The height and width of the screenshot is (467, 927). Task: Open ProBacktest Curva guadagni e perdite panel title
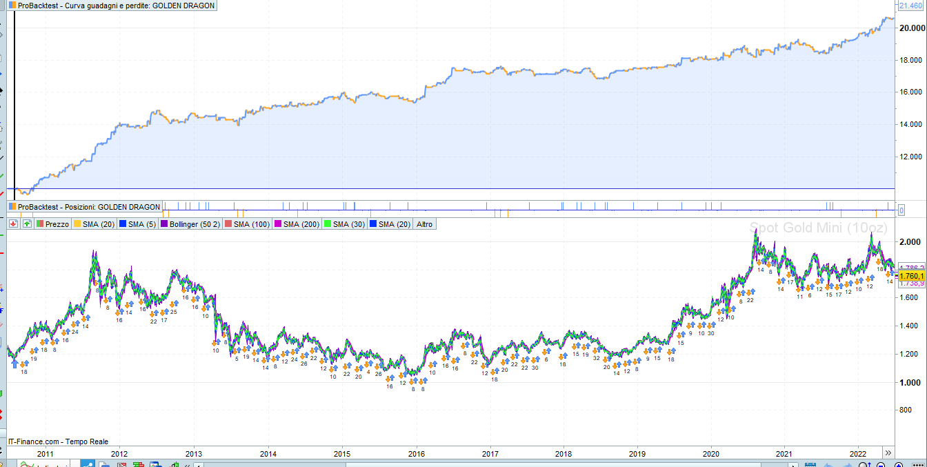click(116, 6)
